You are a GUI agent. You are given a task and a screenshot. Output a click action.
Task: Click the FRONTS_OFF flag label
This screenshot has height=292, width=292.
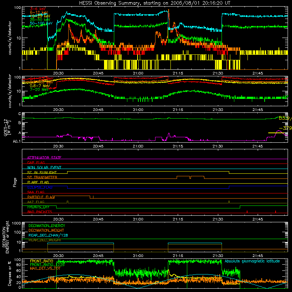pos(38,207)
